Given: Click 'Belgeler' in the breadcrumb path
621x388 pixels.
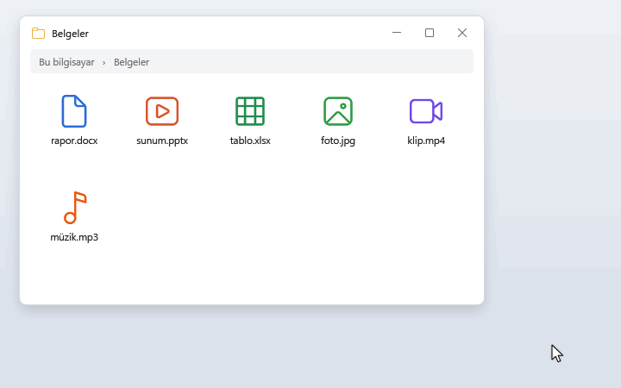Looking at the screenshot, I should [131, 62].
